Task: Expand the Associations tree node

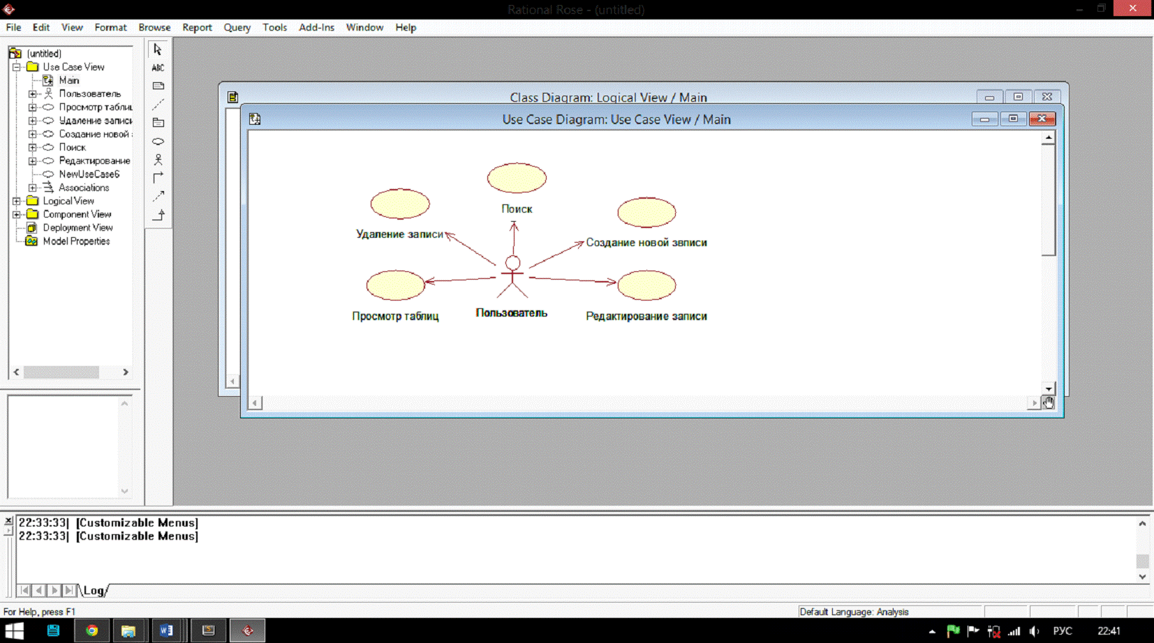Action: coord(32,188)
